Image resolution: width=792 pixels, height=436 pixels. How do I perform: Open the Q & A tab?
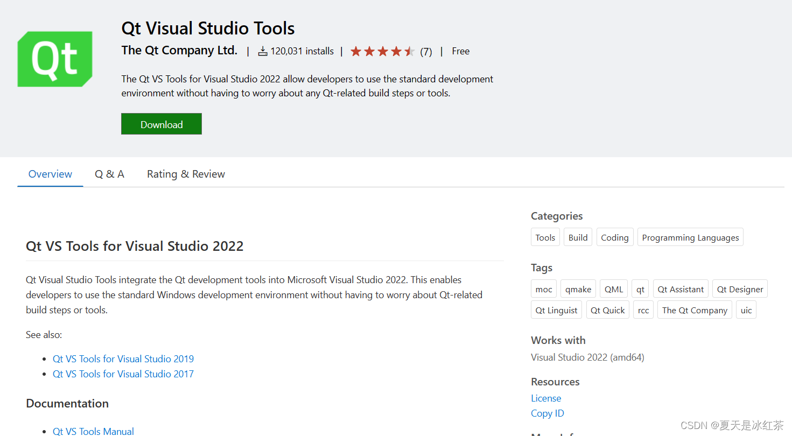[x=109, y=174]
